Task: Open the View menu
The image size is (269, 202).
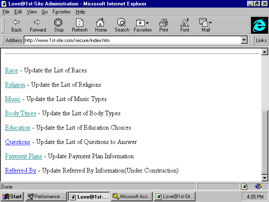Action: click(x=32, y=12)
